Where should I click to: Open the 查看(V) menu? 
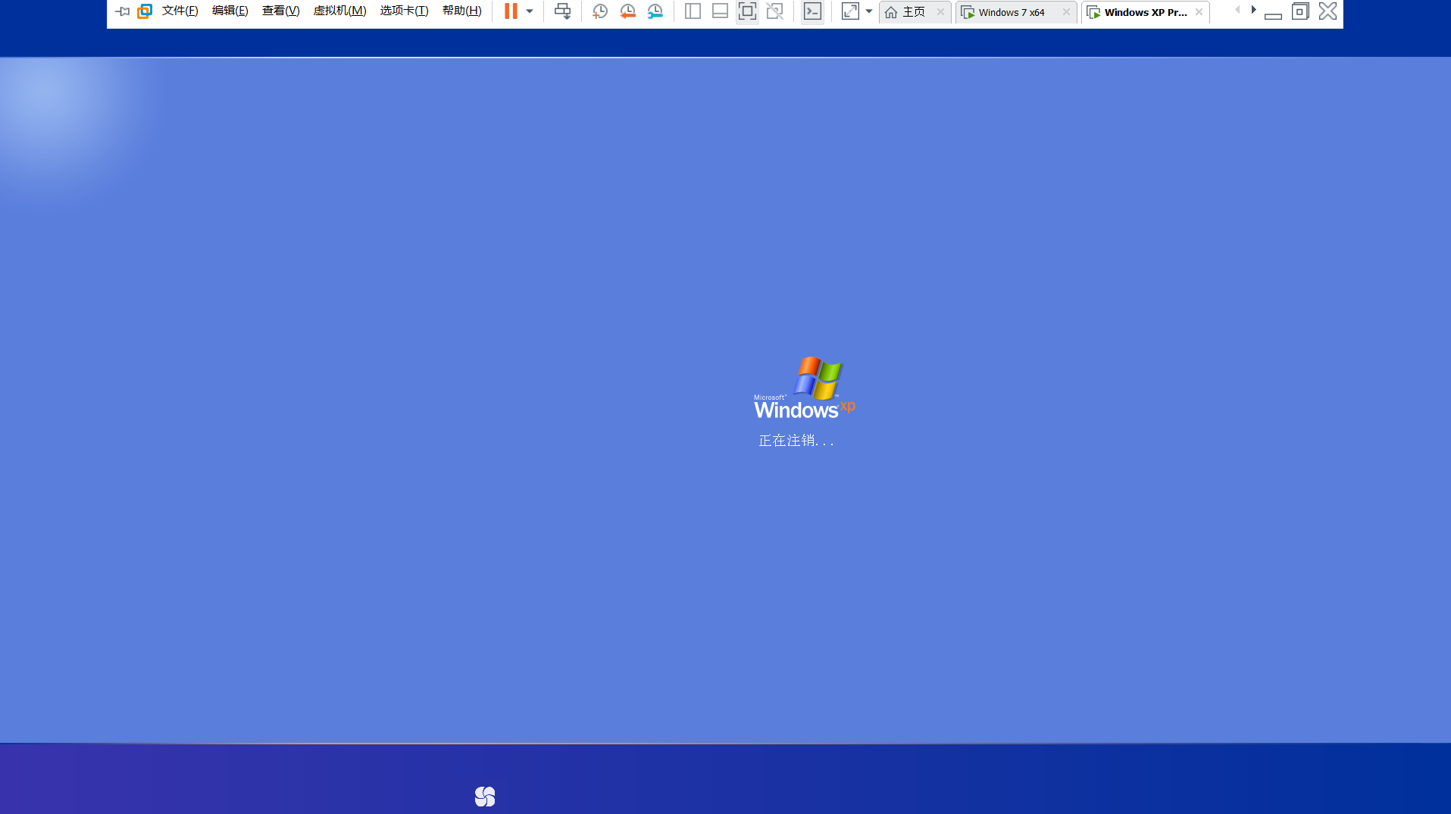(281, 11)
